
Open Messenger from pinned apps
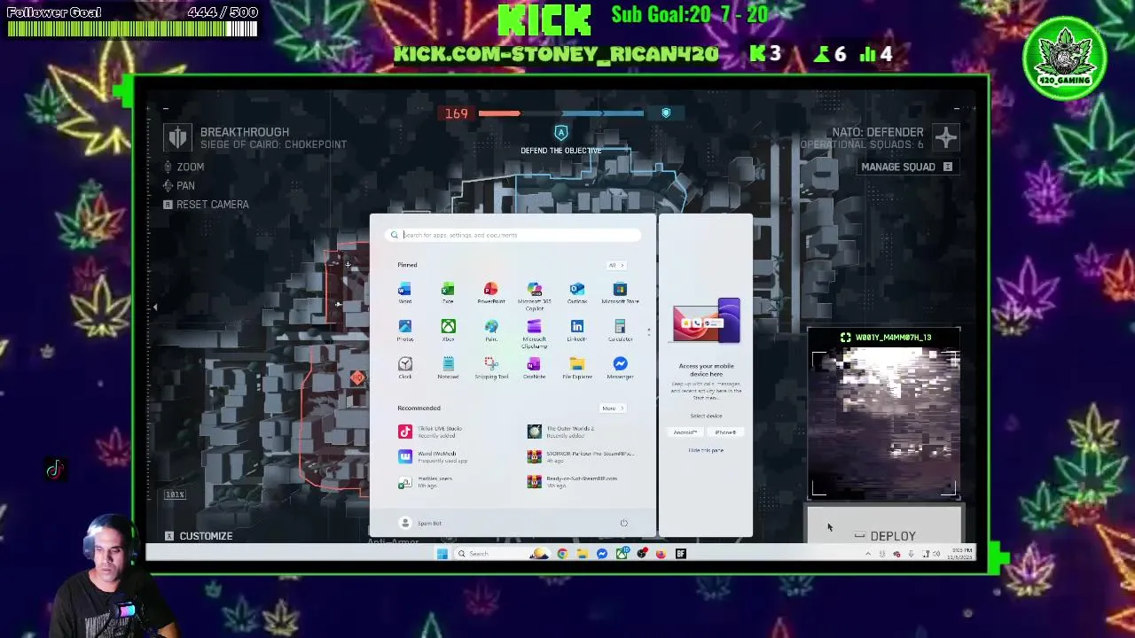pyautogui.click(x=620, y=368)
